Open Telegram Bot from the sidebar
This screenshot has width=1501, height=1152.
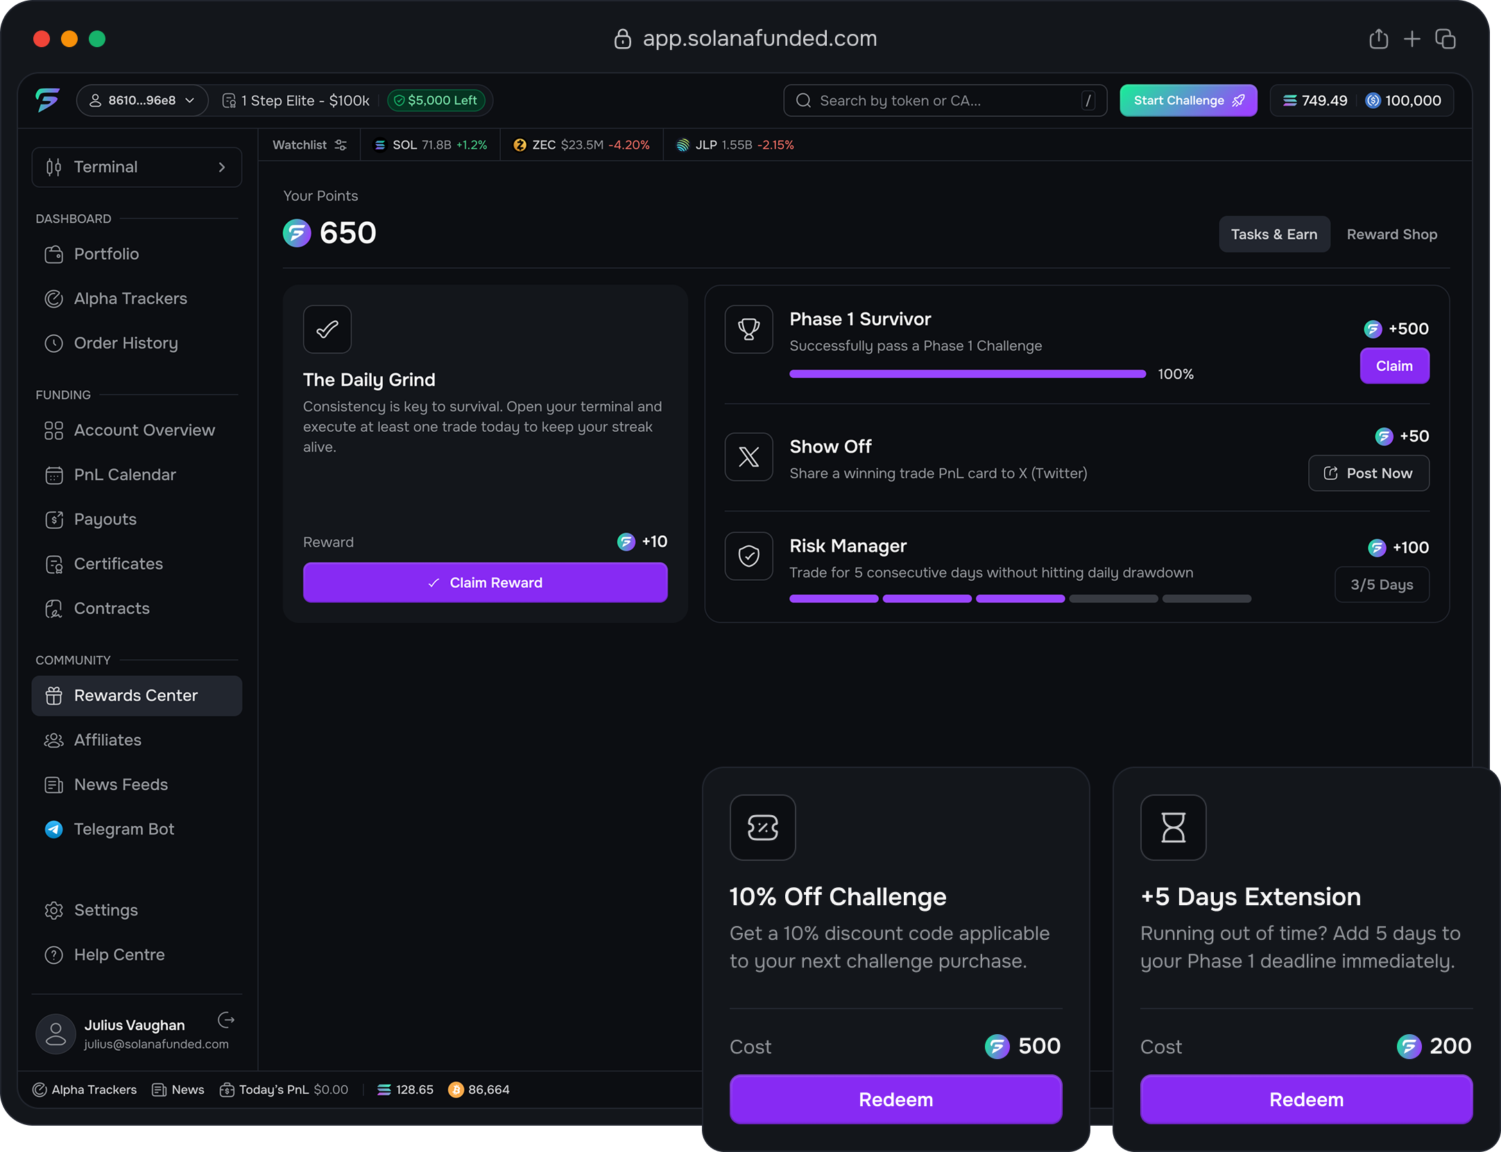pyautogui.click(x=123, y=829)
